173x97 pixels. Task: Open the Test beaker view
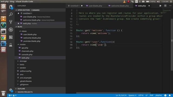click(11, 45)
